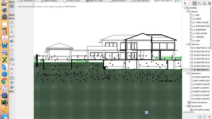Collapse the Stories folder
Image resolution: width=212 pixels, height=119 pixels.
click(186, 12)
